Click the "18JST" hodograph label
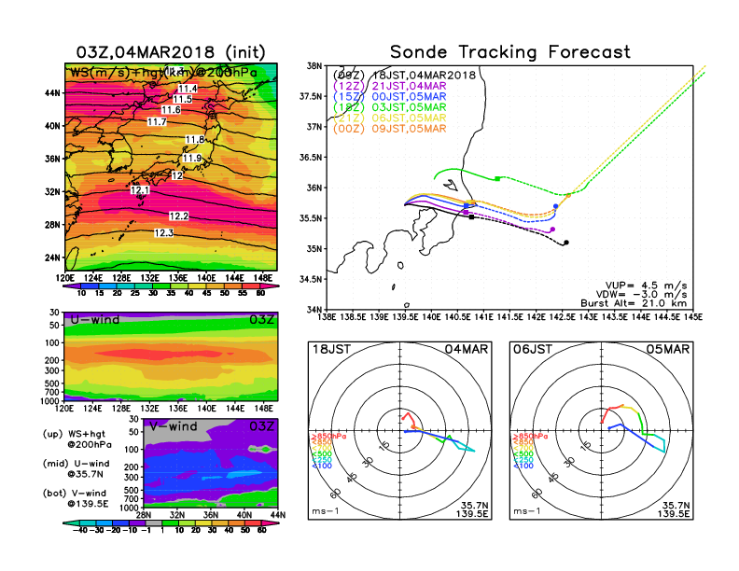 pos(332,349)
